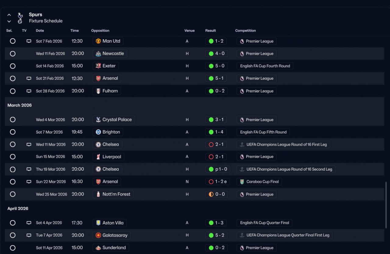Image resolution: width=390 pixels, height=254 pixels.
Task: Select the Sunderland fixture radio button
Action: point(12,248)
